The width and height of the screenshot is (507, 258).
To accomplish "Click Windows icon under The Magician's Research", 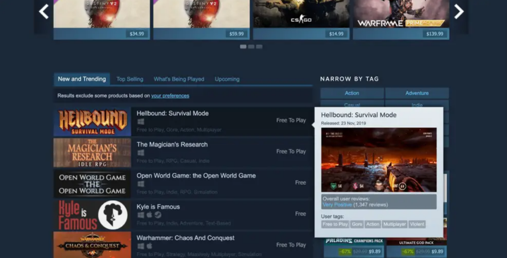I will tap(141, 153).
